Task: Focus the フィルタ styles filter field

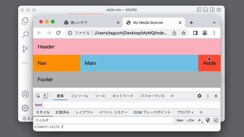Action: click(x=103, y=120)
